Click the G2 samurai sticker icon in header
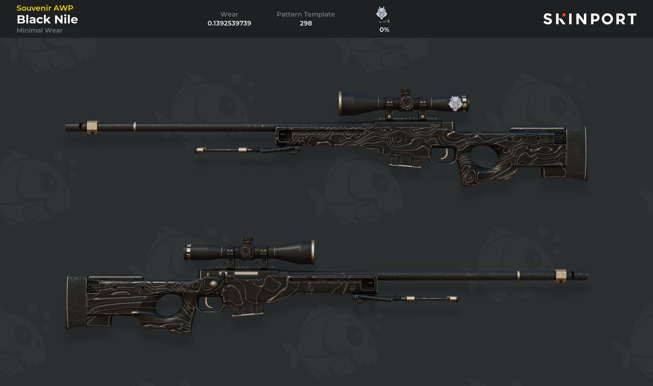This screenshot has width=653, height=386. tap(382, 15)
